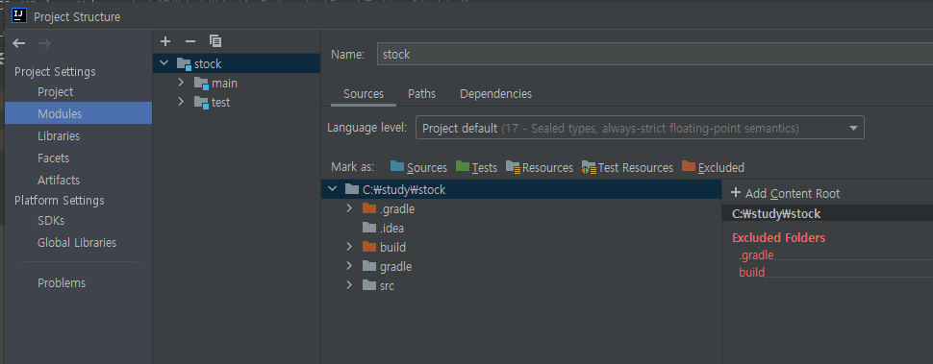Click the main module folder icon

pyautogui.click(x=201, y=84)
